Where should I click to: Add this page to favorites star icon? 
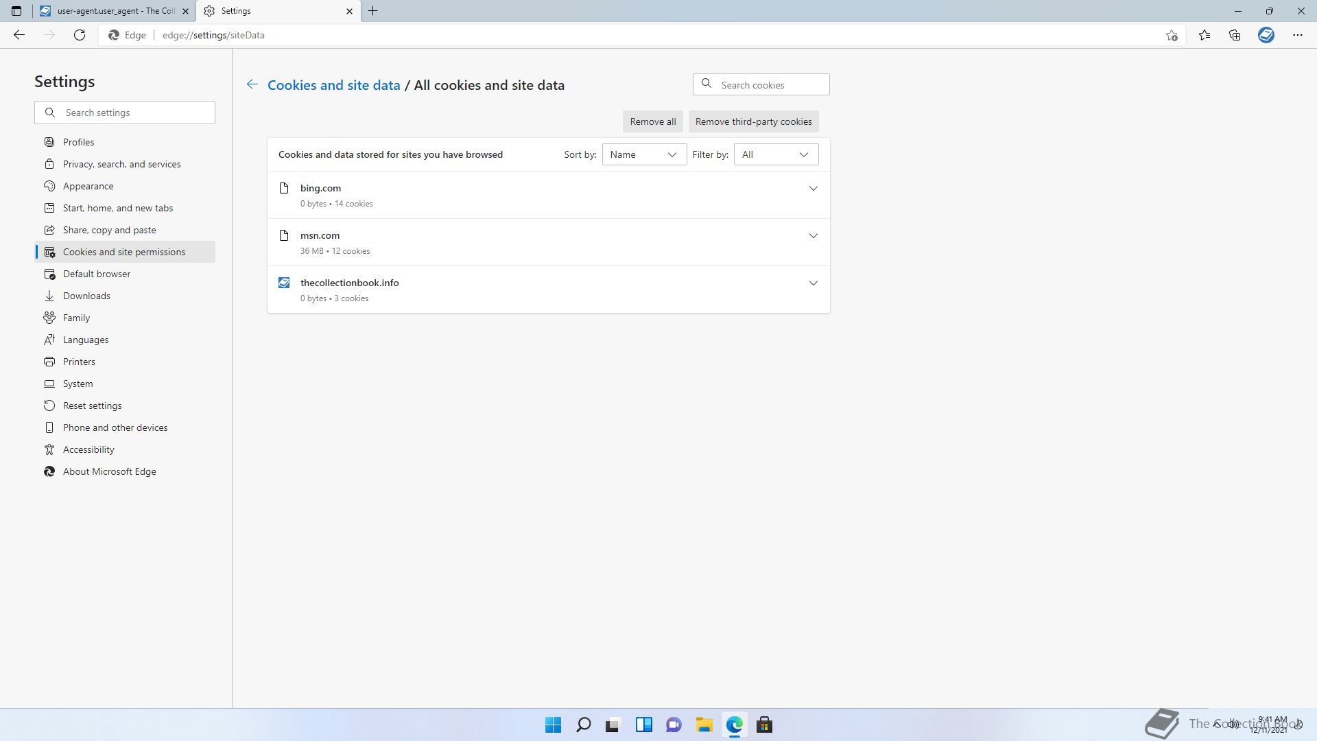pos(1172,35)
